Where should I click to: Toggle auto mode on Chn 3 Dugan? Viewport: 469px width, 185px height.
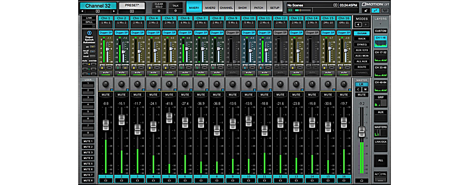tap(137, 72)
